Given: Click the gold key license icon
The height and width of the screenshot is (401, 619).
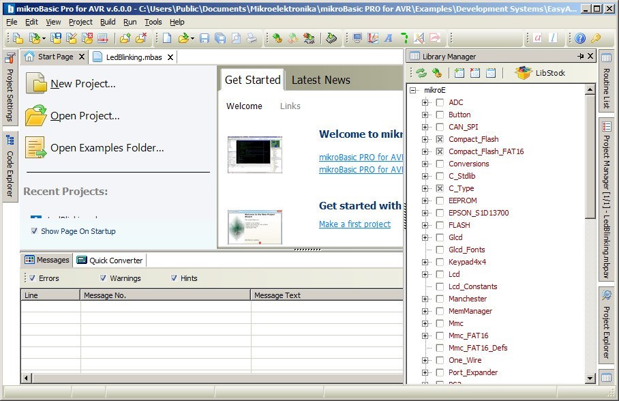Looking at the screenshot, I should point(595,38).
